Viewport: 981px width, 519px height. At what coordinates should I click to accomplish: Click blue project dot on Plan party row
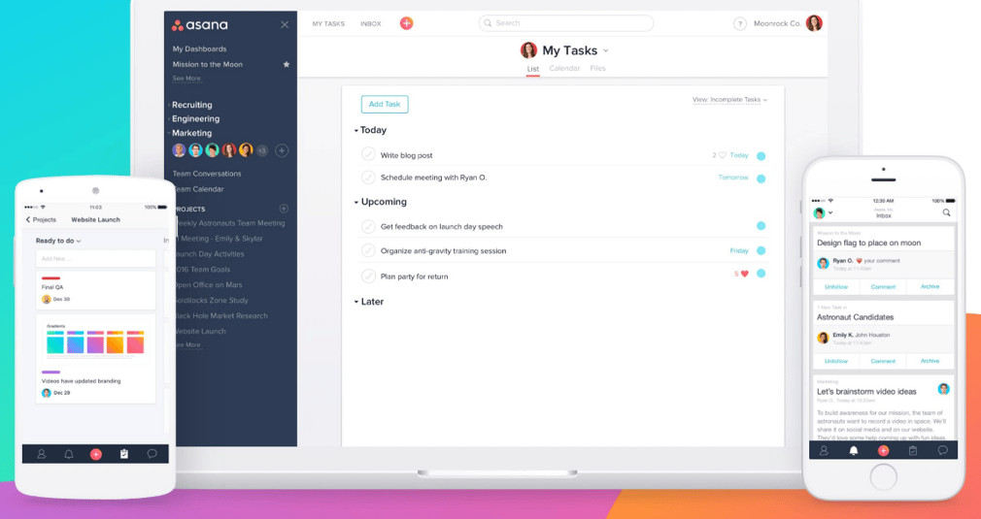click(x=761, y=274)
